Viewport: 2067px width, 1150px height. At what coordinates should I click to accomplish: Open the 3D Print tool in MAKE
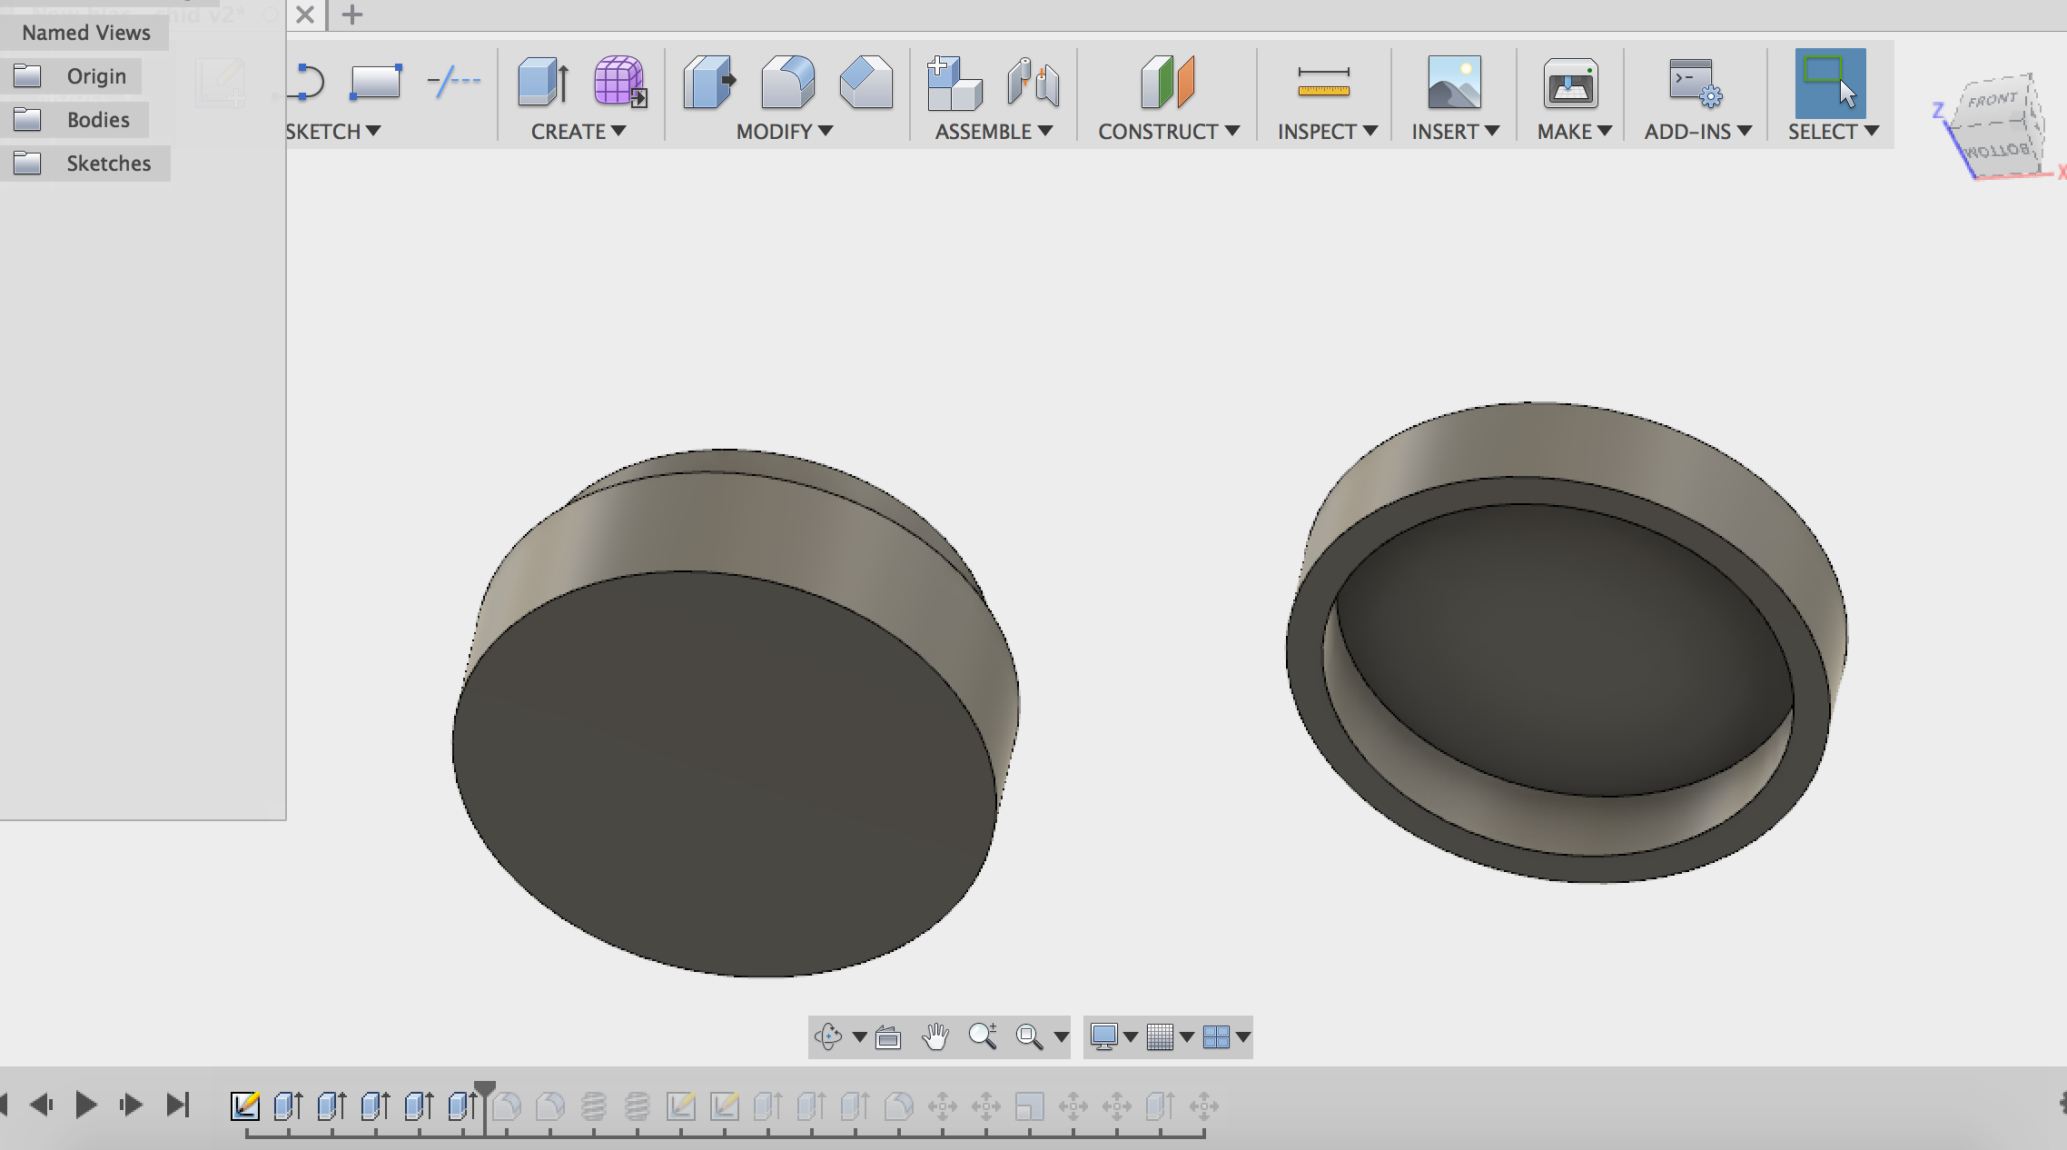pyautogui.click(x=1571, y=84)
